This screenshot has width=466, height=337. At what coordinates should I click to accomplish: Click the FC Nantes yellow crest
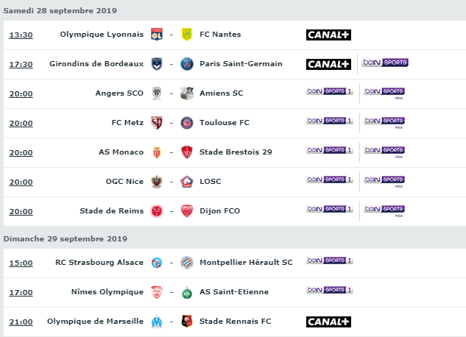(x=187, y=35)
